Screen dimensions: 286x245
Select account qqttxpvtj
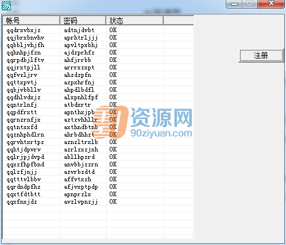pos(21,83)
